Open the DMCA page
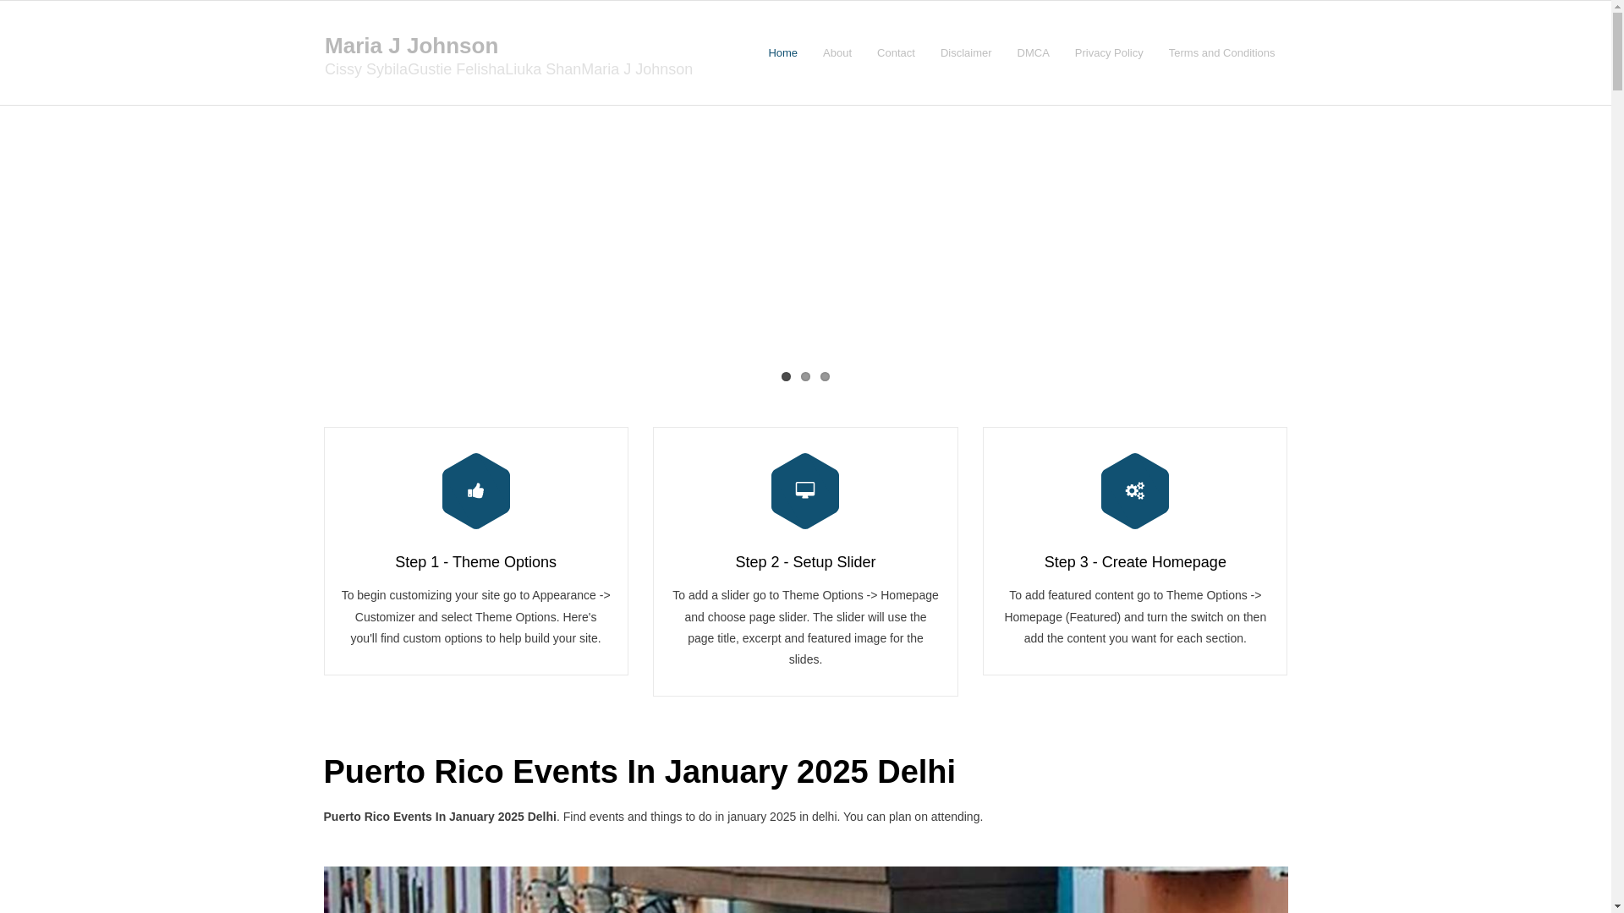1624x913 pixels. 1033,53
